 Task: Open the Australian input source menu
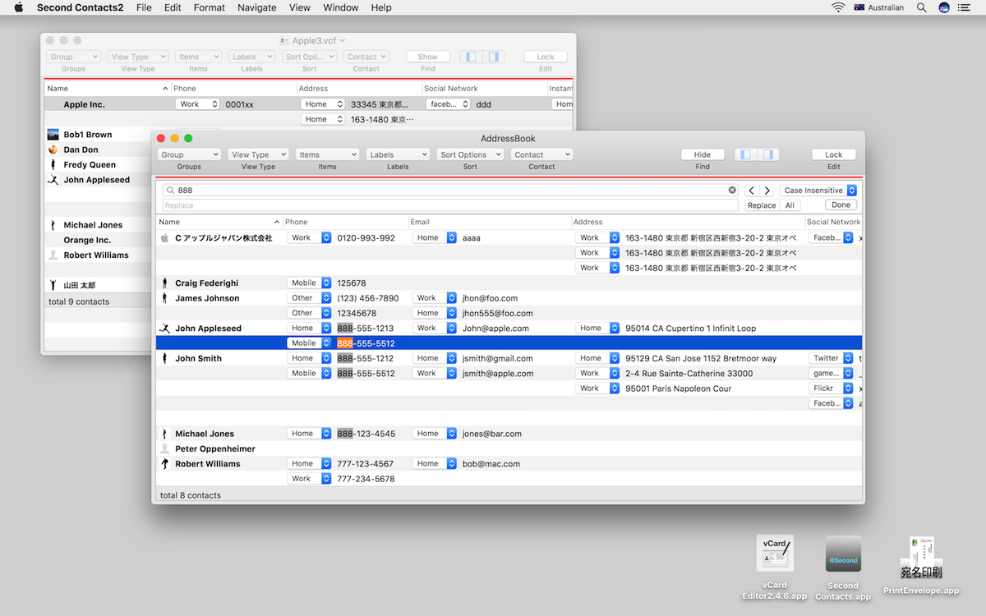878,7
